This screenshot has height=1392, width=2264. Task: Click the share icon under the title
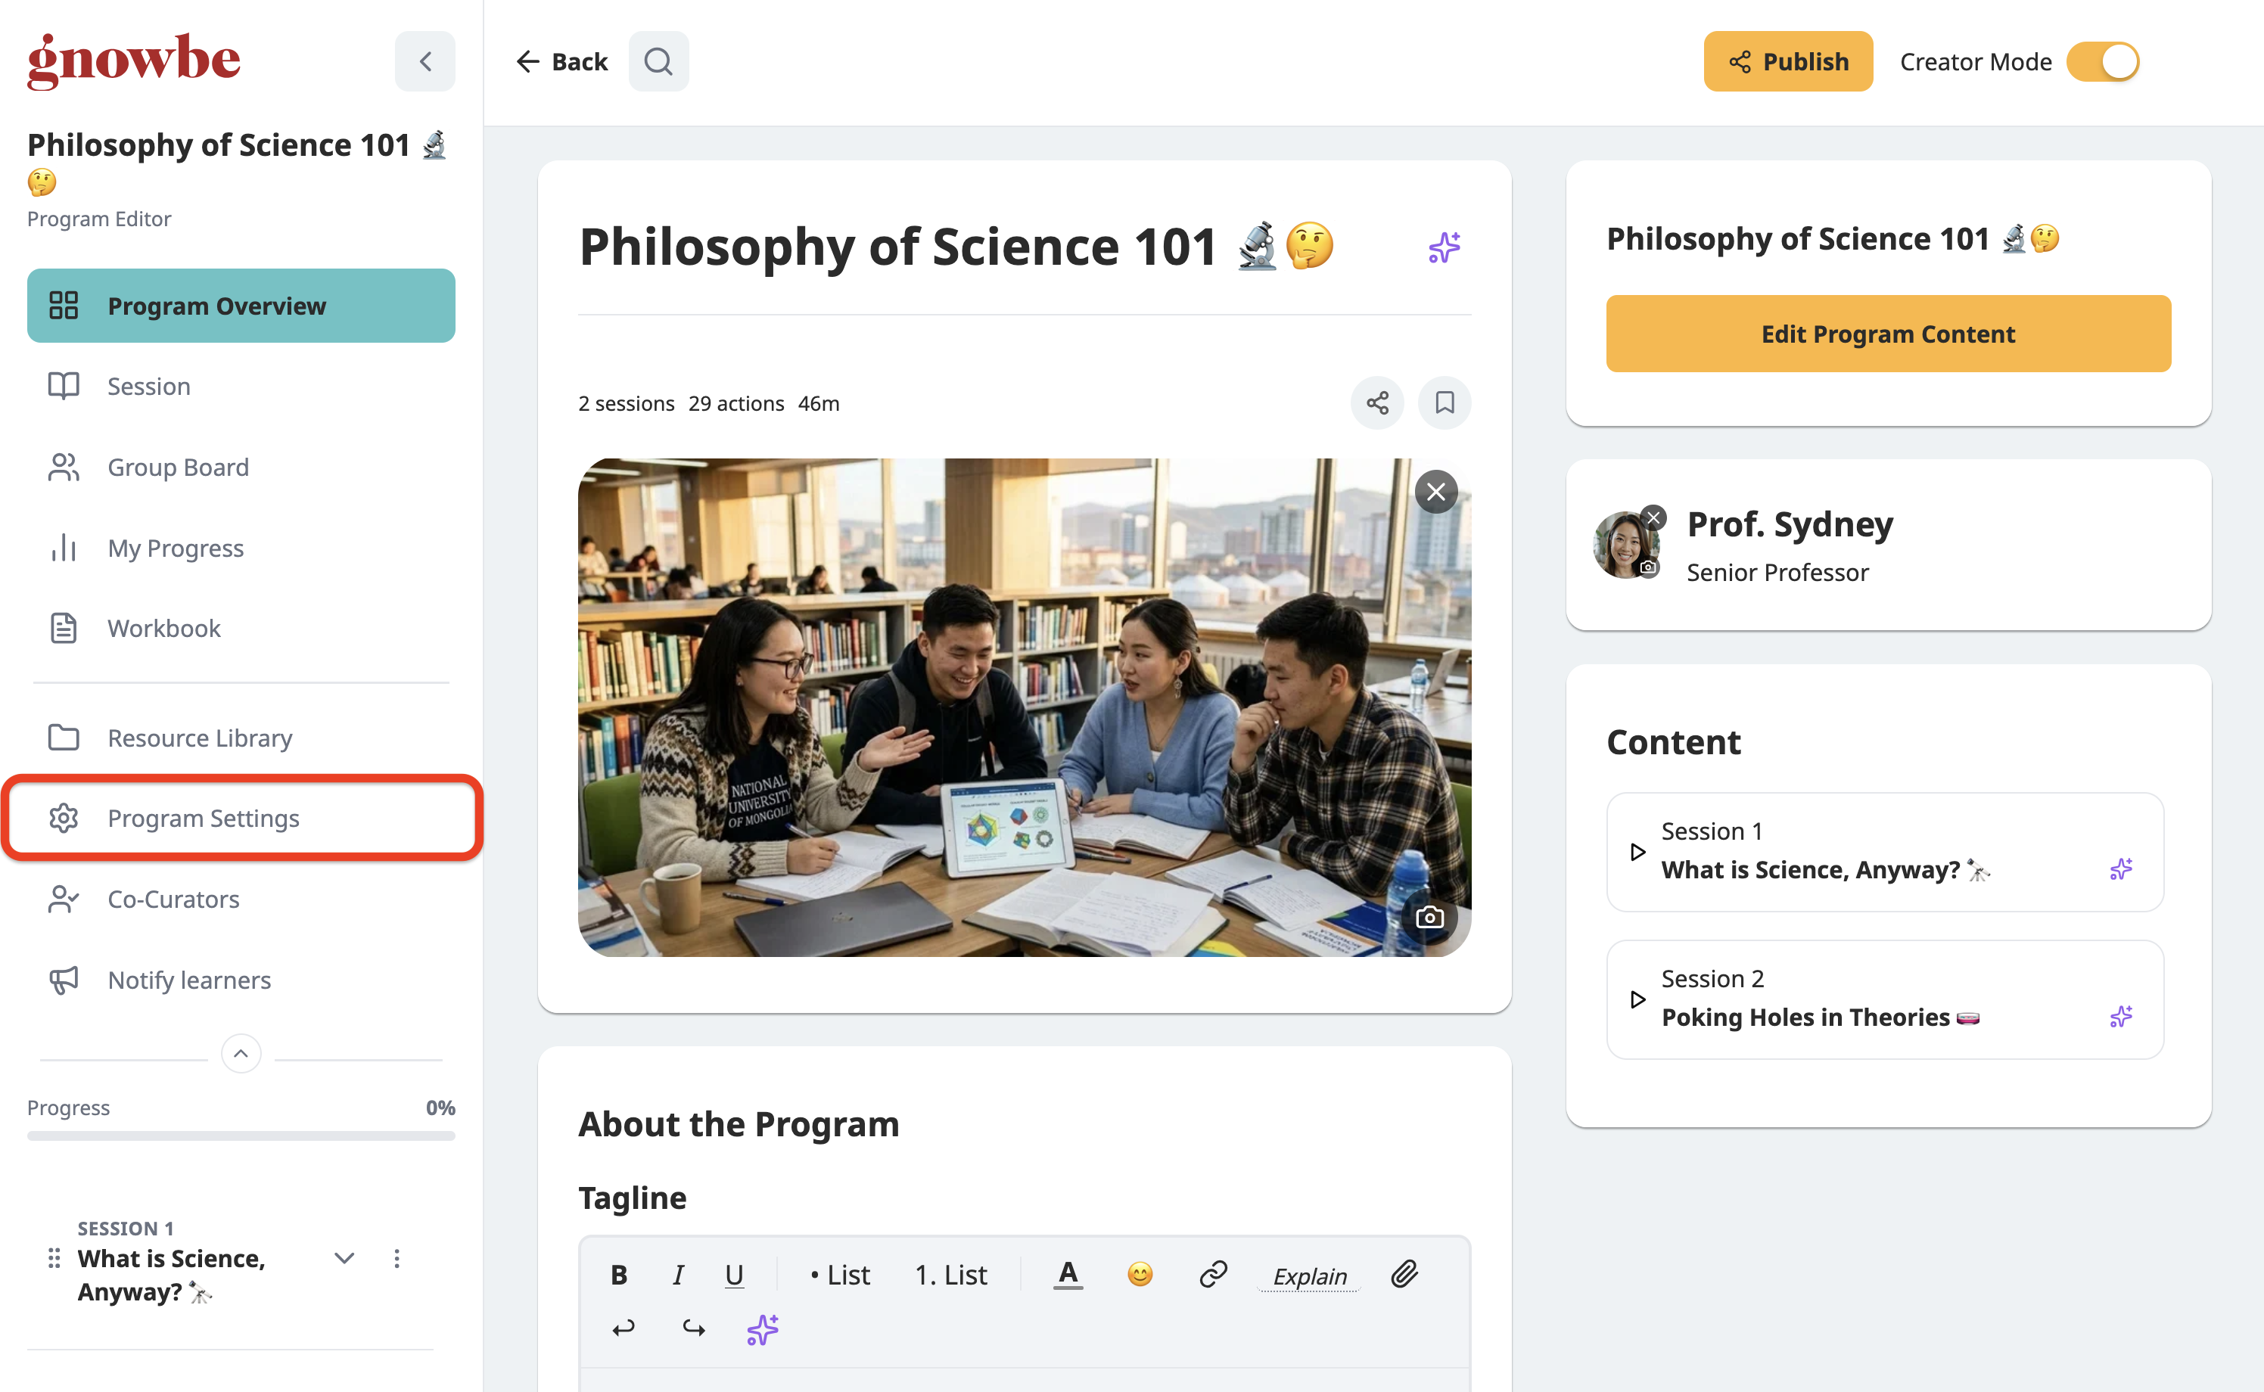coord(1377,403)
